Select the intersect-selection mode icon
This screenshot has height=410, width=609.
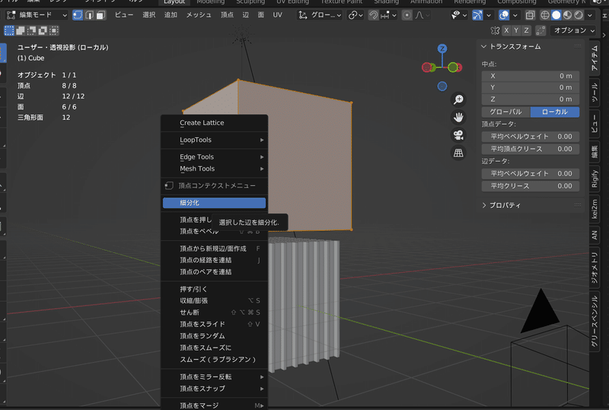click(54, 30)
